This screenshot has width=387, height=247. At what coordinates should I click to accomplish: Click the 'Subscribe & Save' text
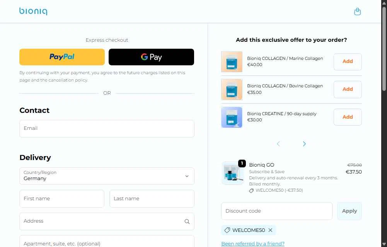267,172
